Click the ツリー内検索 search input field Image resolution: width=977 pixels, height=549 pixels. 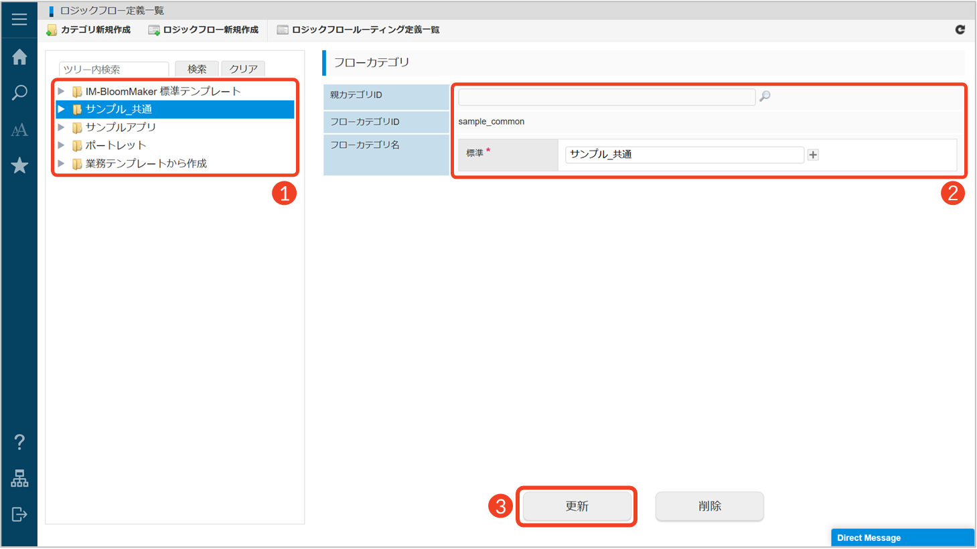[113, 70]
